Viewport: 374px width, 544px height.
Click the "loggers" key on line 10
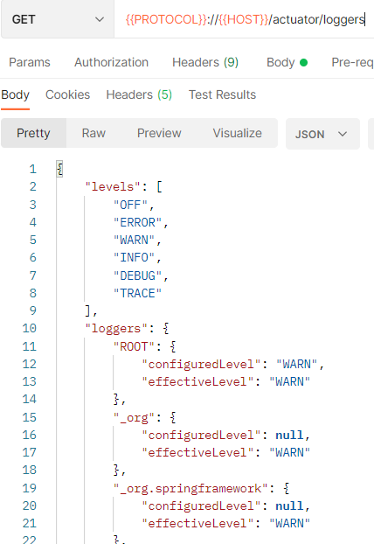(113, 328)
